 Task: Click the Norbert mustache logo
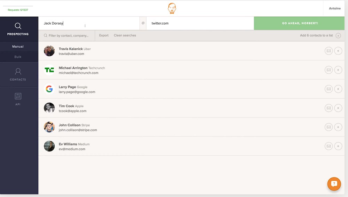click(172, 8)
